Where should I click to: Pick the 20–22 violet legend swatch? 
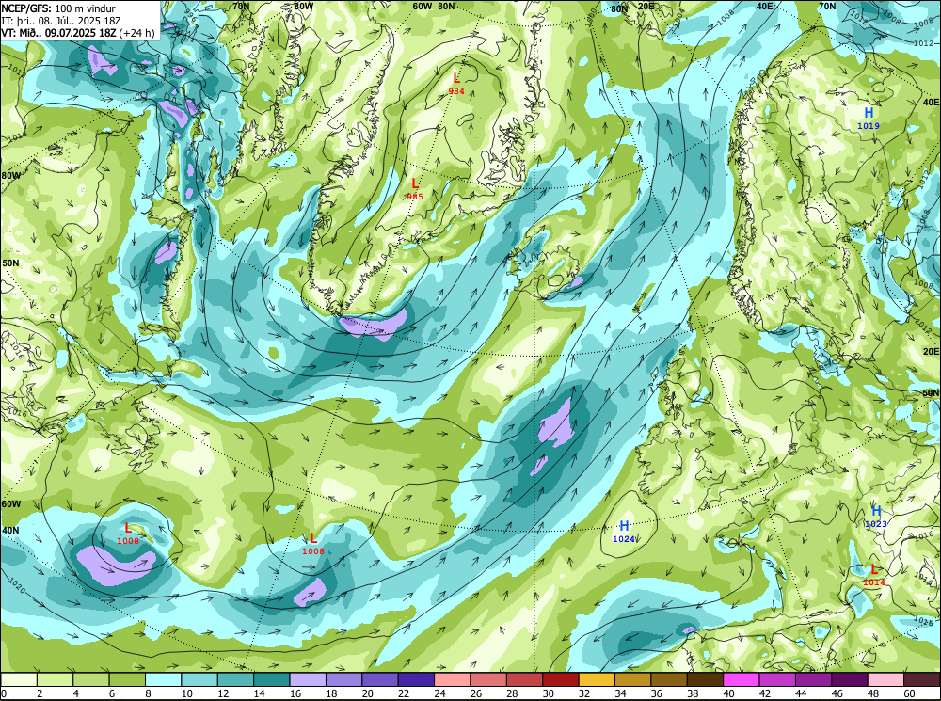380,679
